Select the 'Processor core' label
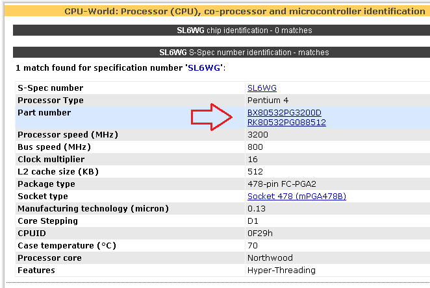Screen dimensions: 430x288 pyautogui.click(x=49, y=258)
